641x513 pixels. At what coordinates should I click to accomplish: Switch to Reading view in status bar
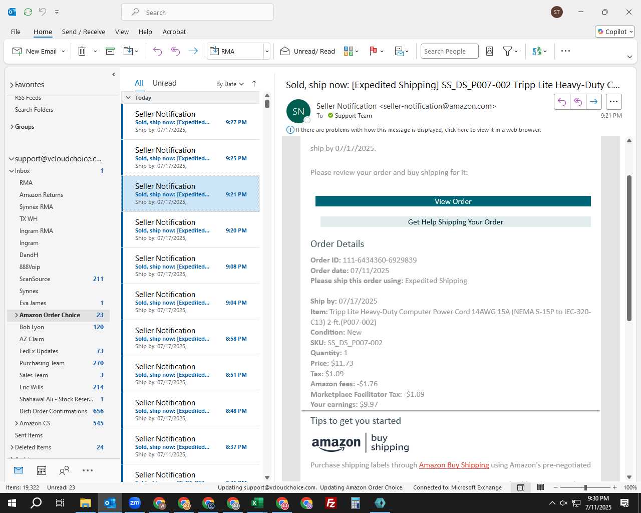coord(540,487)
